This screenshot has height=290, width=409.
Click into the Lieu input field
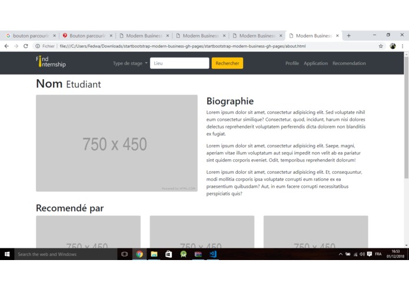[179, 63]
